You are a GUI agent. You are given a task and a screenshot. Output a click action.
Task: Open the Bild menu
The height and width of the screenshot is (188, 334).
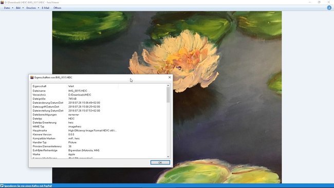(x=18, y=8)
